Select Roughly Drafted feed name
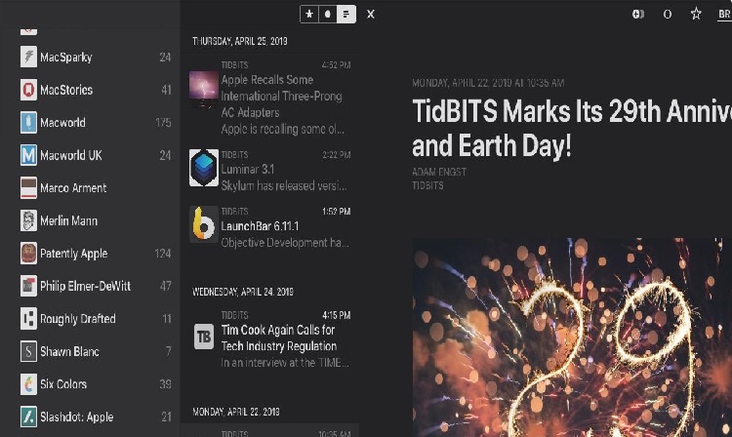 77,319
